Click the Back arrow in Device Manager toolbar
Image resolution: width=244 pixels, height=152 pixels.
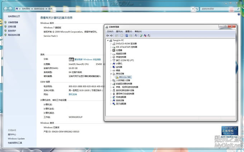click(108, 35)
